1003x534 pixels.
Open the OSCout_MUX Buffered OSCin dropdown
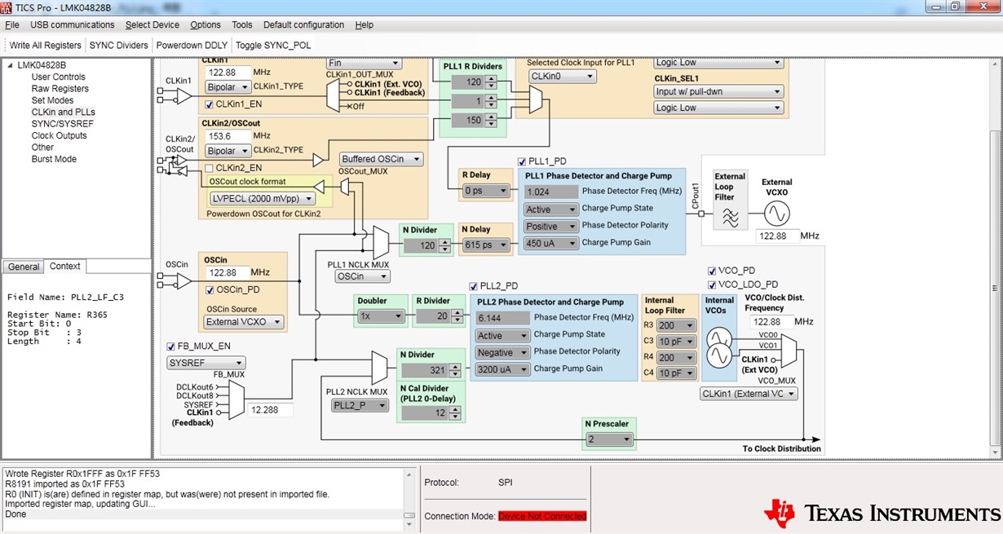pyautogui.click(x=382, y=159)
